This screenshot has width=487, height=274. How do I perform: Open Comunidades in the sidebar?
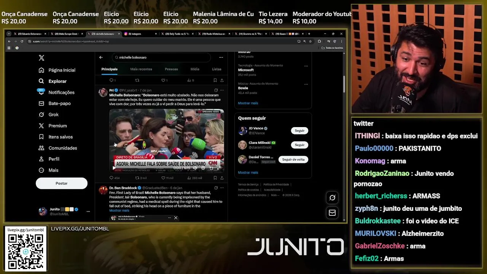click(x=58, y=148)
